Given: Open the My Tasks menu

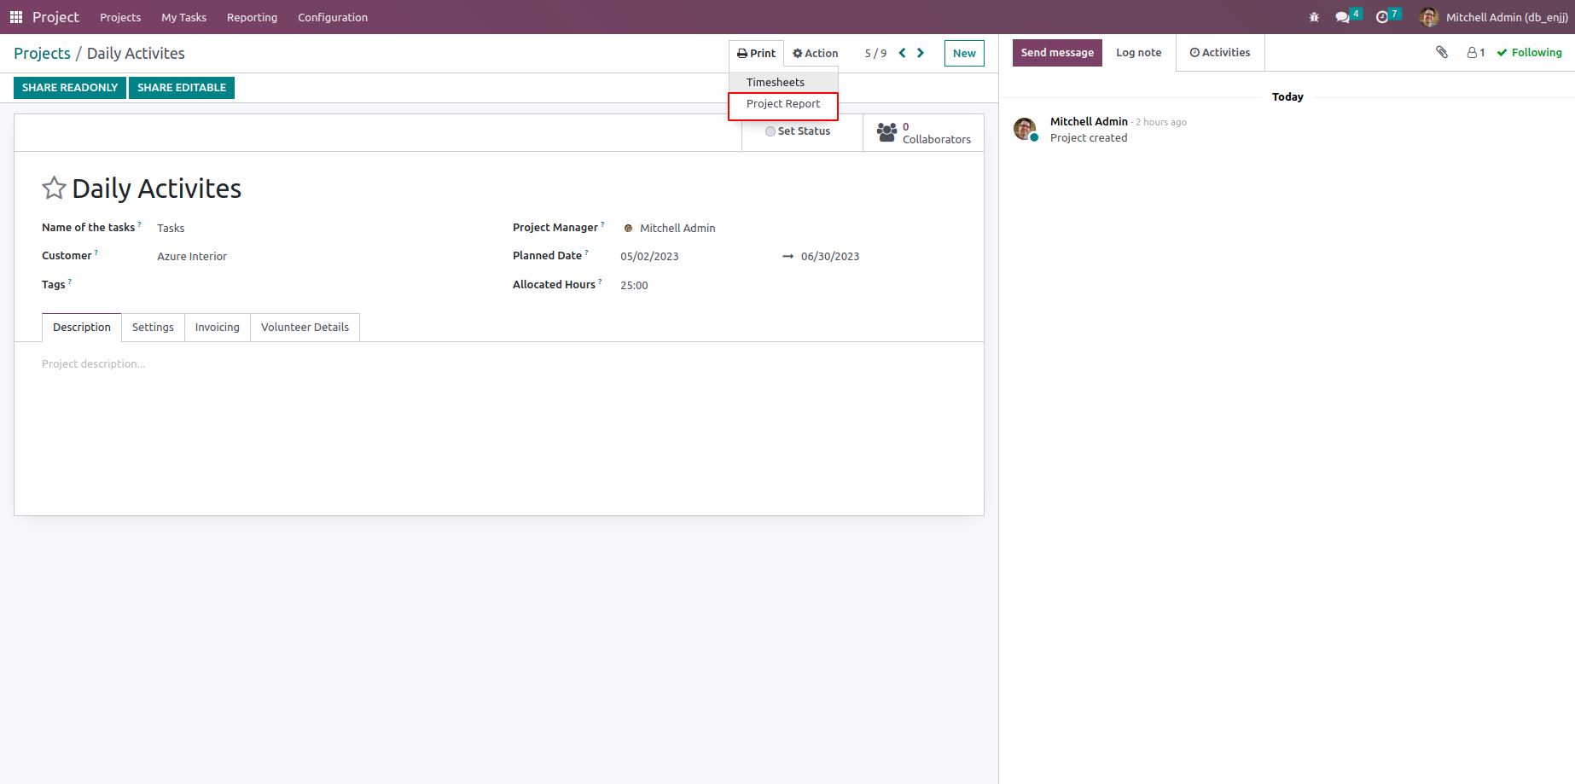Looking at the screenshot, I should 184,17.
